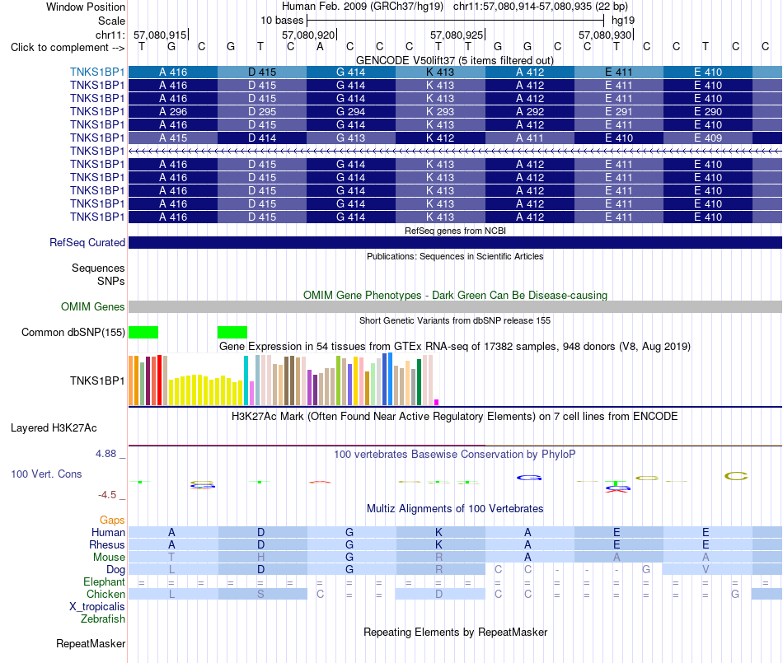Click the 'S' amino acid in Chicken row
783x663 pixels.
(x=260, y=594)
